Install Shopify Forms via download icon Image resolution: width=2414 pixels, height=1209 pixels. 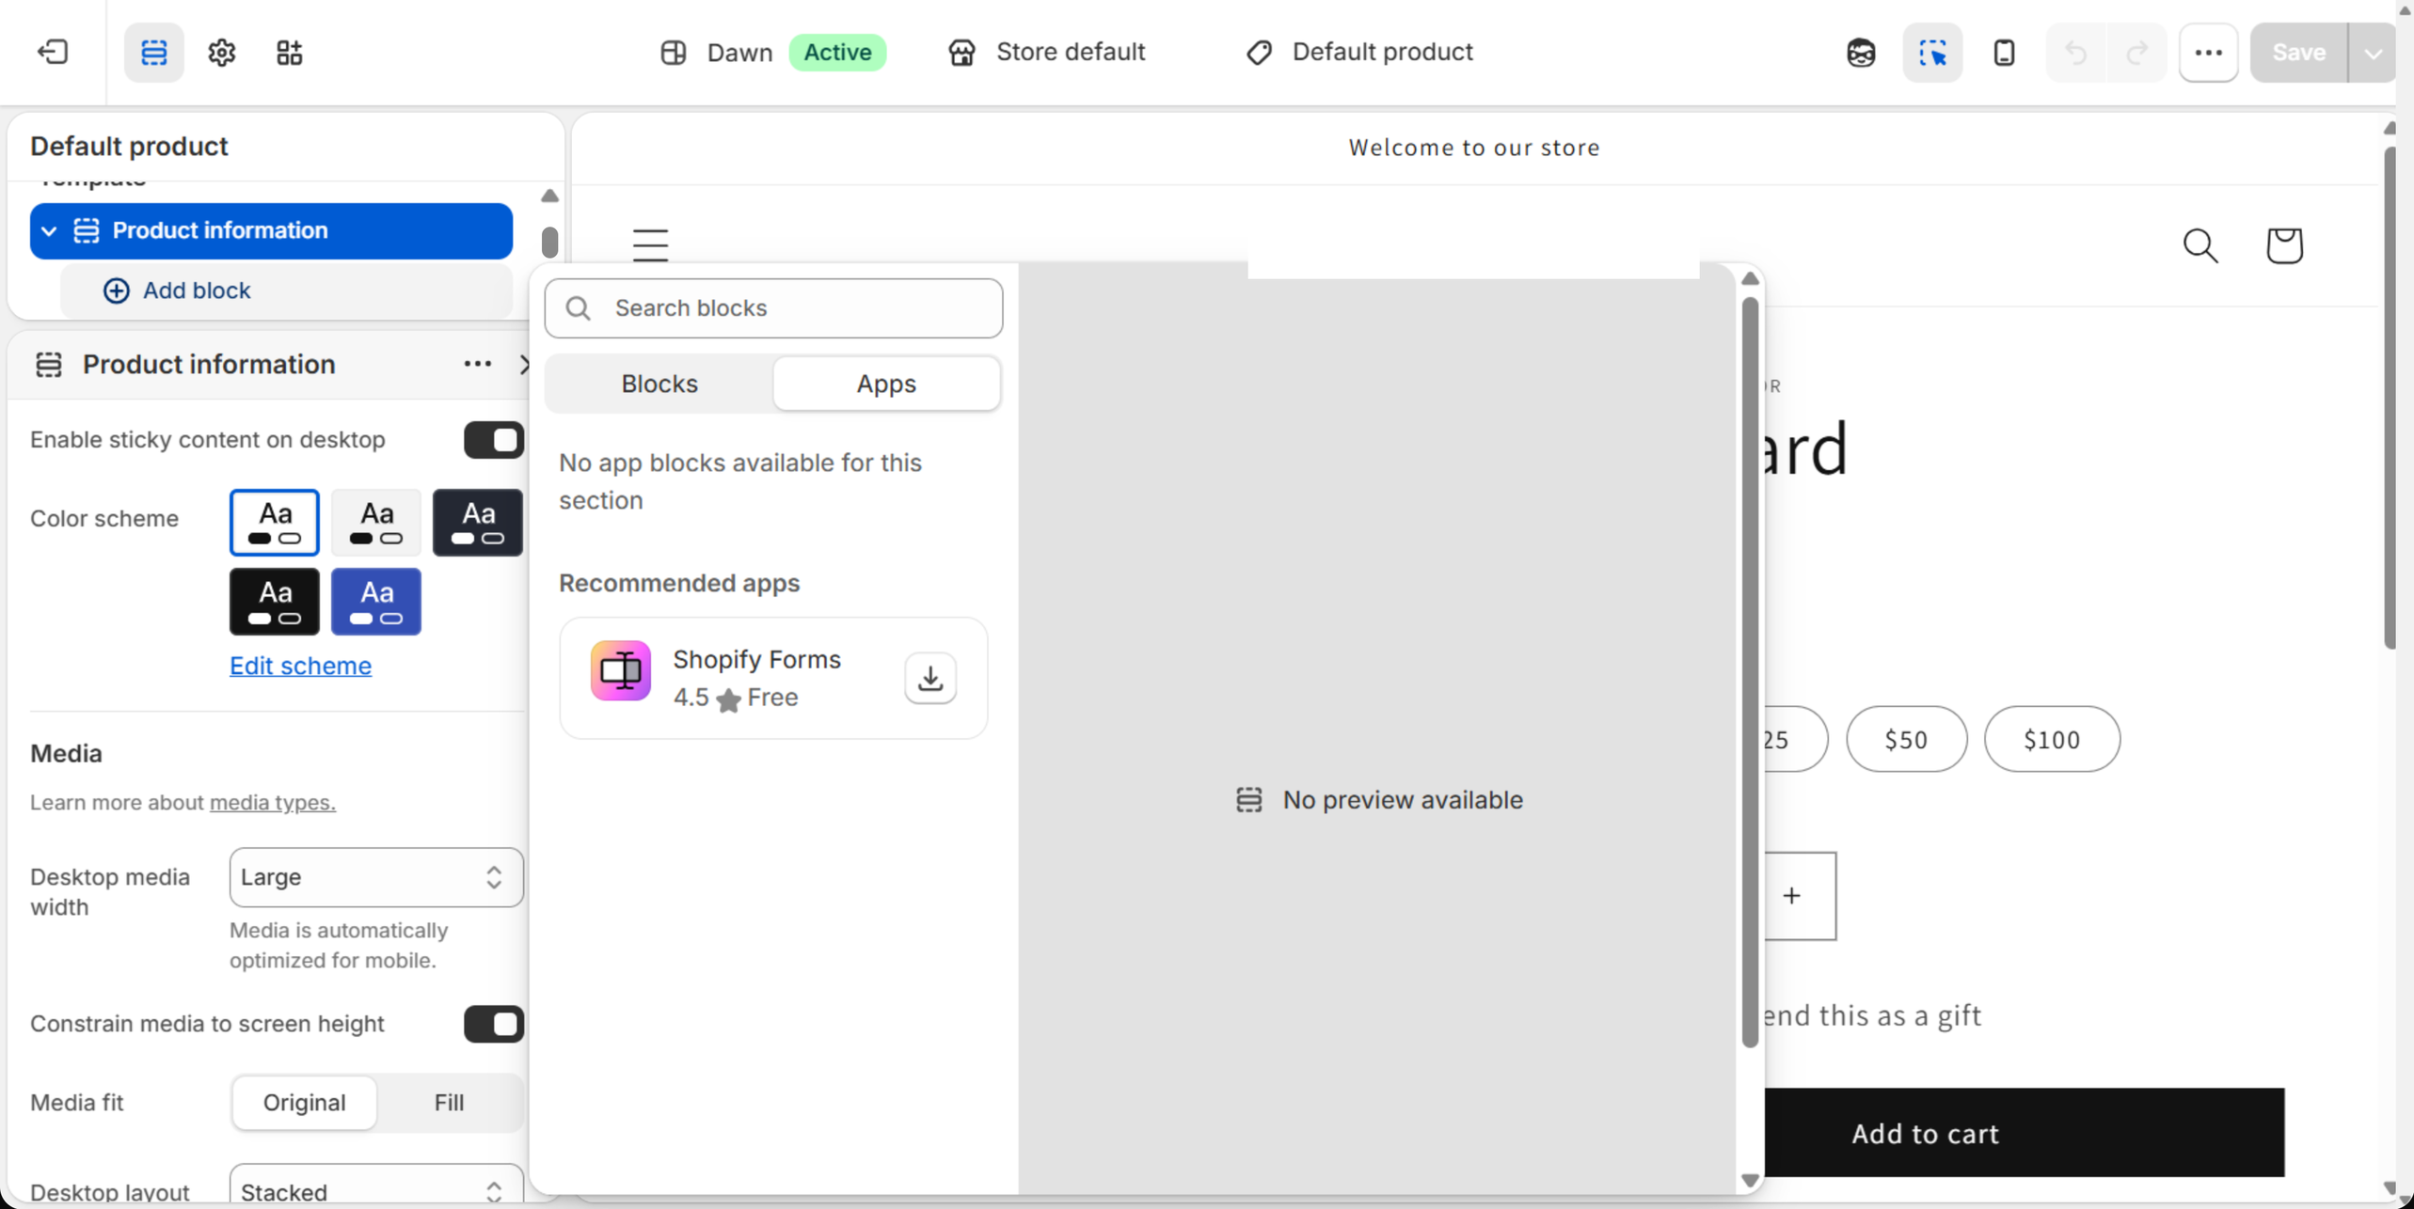(930, 678)
